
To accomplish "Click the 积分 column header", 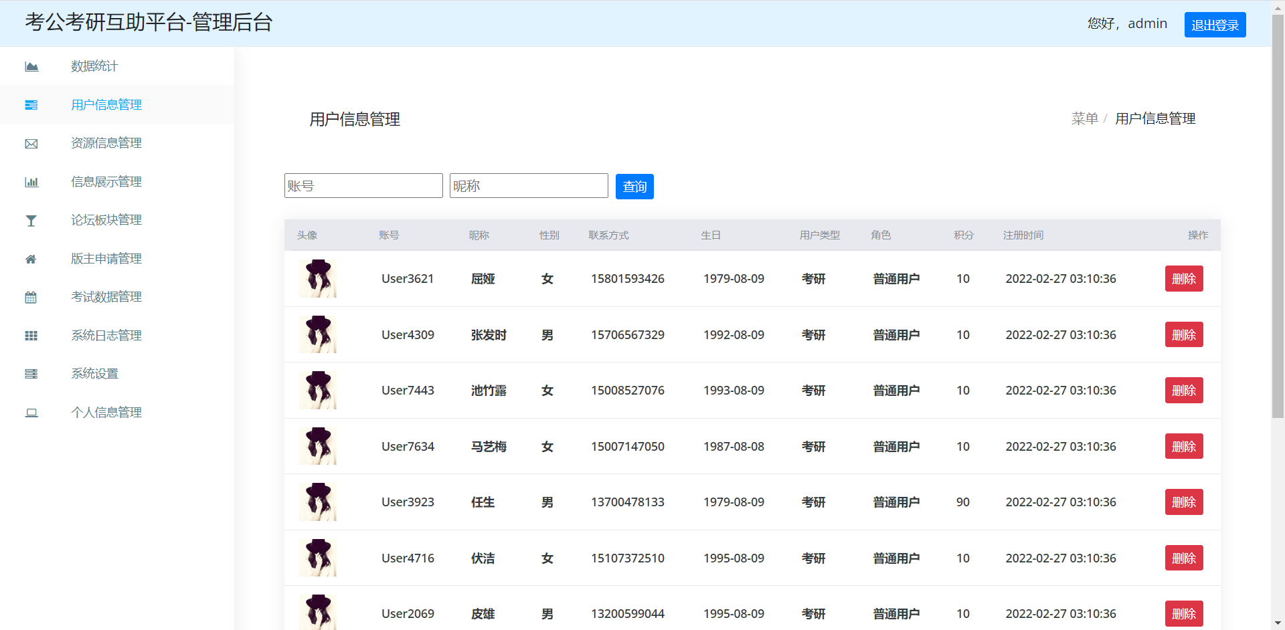I will coord(964,235).
